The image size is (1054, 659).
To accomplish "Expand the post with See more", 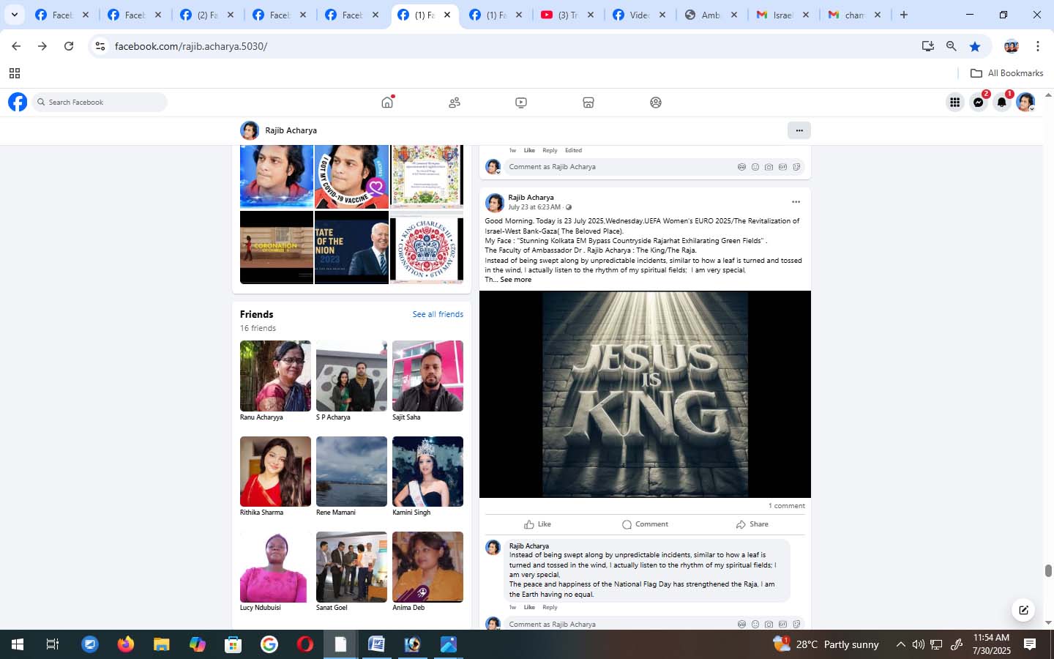I will [515, 280].
